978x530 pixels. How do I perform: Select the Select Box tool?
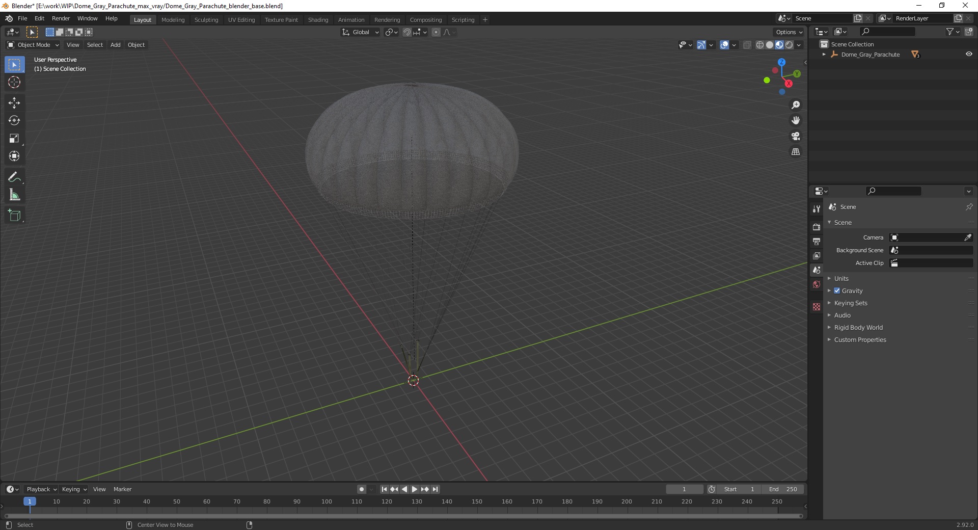click(14, 65)
